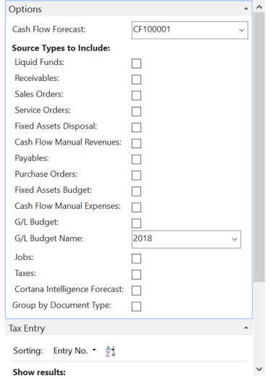The height and width of the screenshot is (380, 270).
Task: Tick the Taxes checkbox
Action: point(136,275)
